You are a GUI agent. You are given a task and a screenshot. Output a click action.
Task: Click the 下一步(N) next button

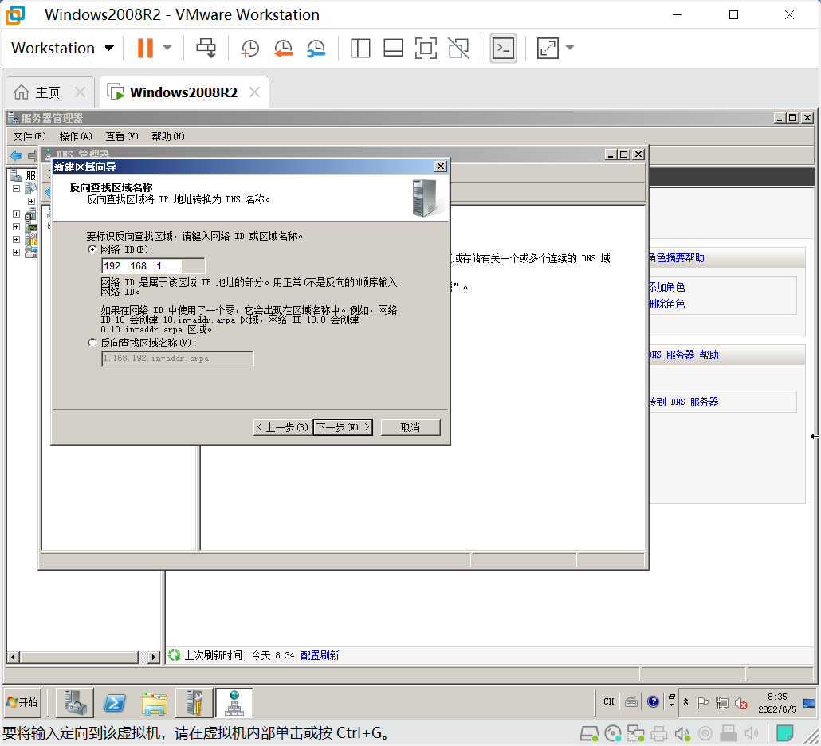[x=343, y=428]
